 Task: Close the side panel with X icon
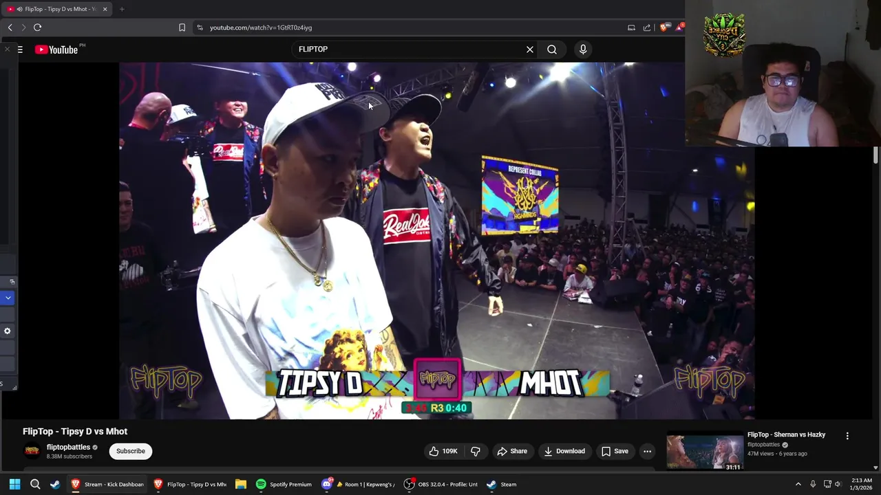coord(7,49)
